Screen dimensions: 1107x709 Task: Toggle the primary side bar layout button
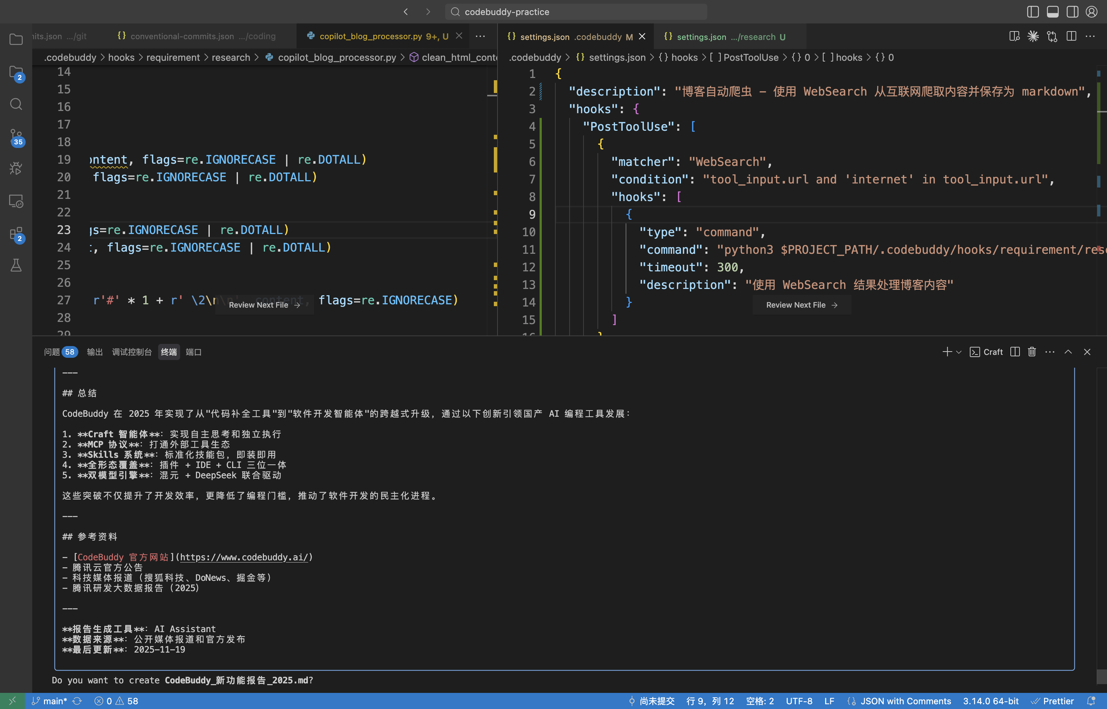pos(1033,11)
